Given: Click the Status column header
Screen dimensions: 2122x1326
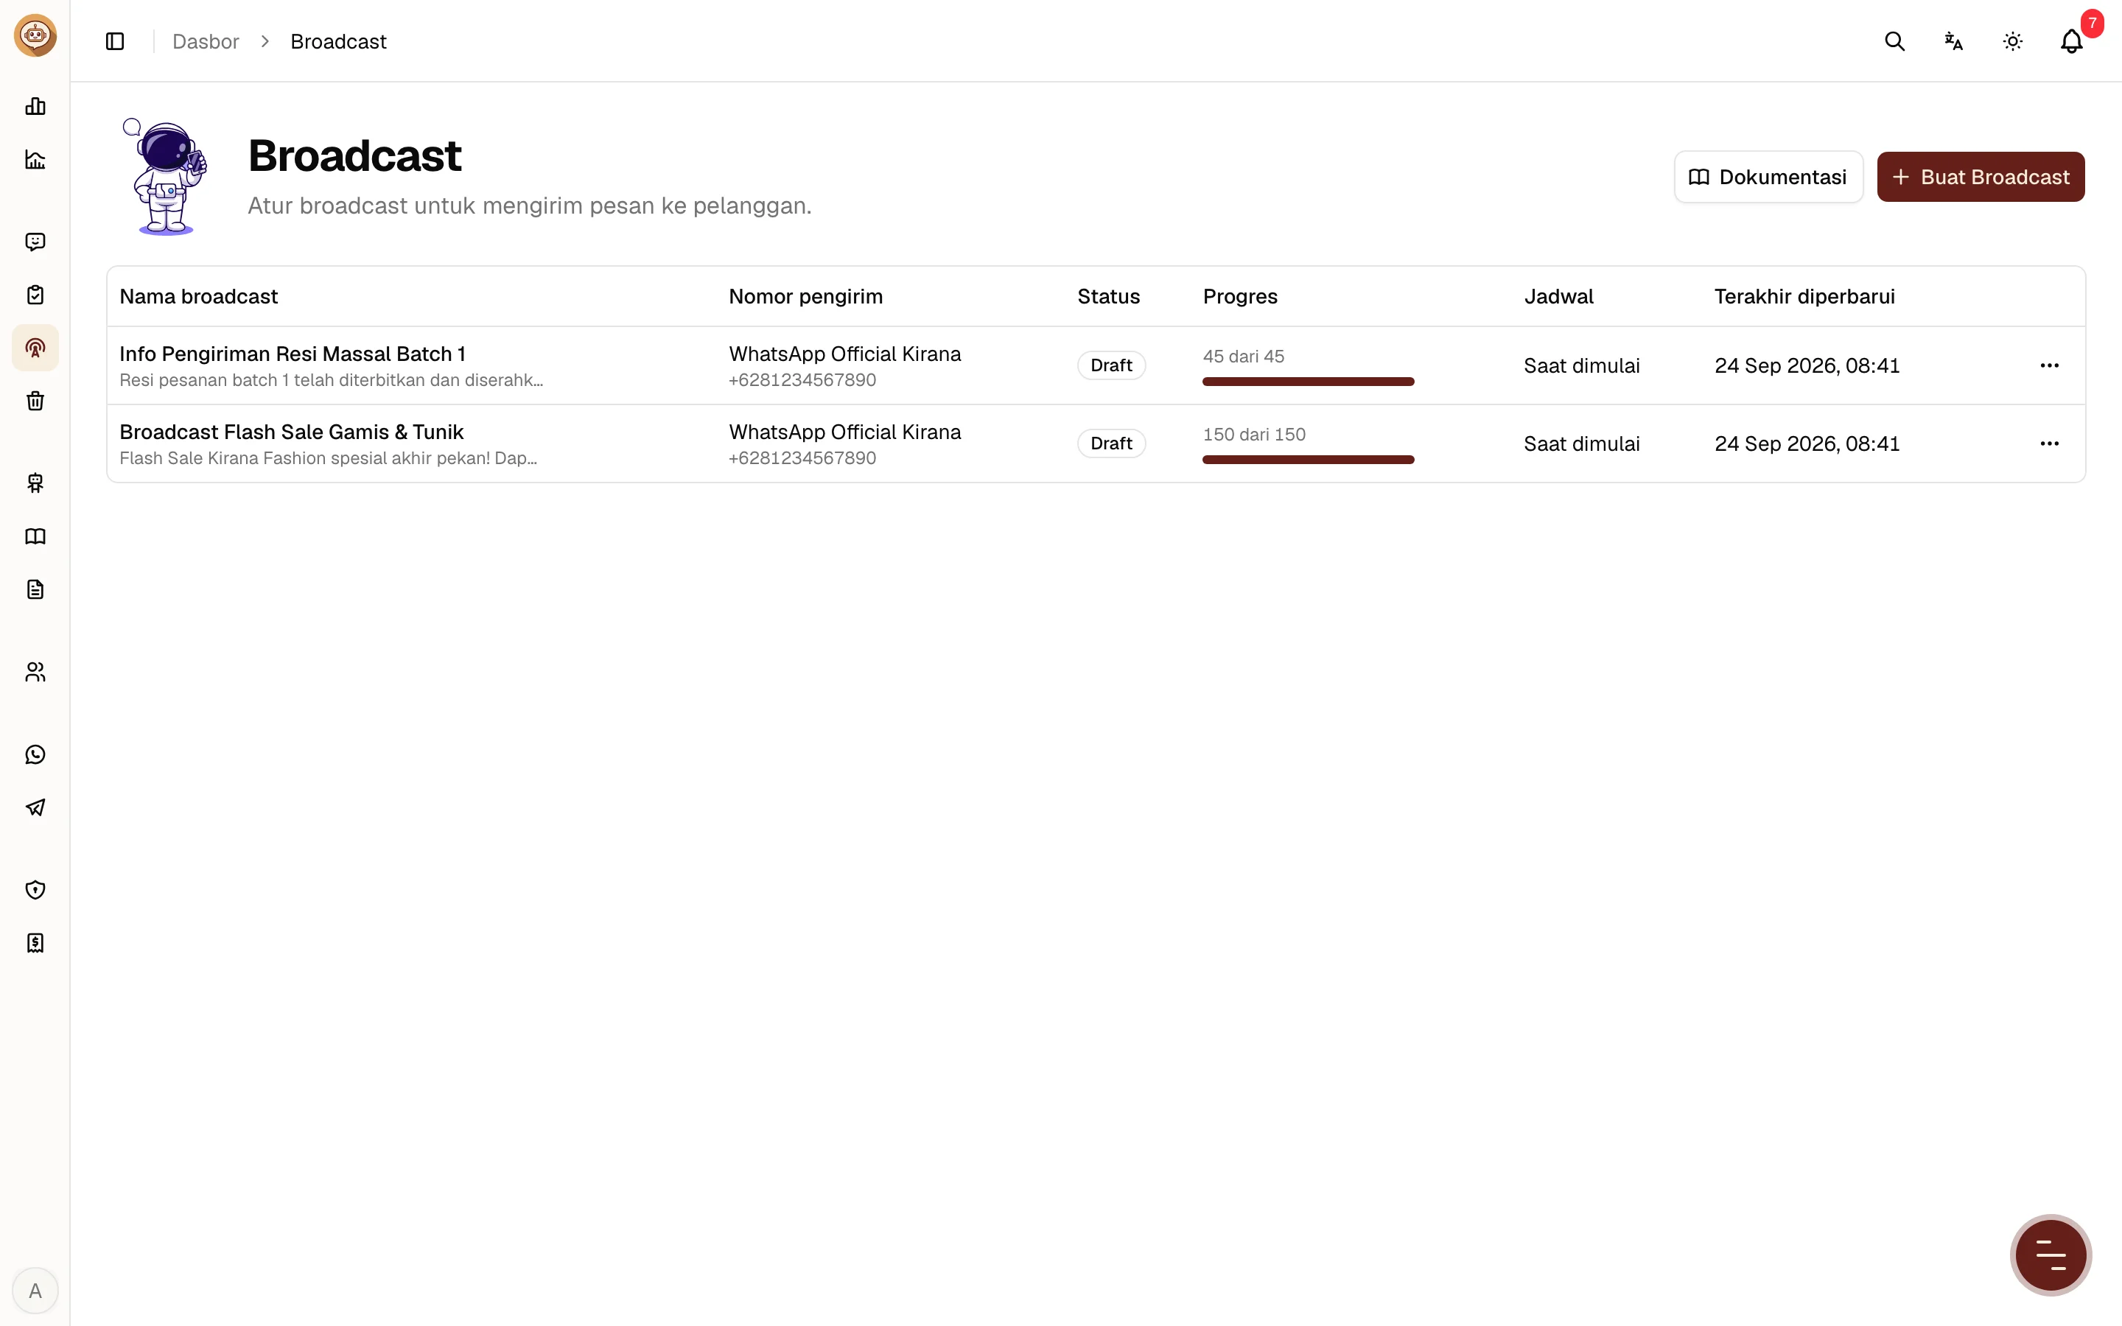Looking at the screenshot, I should pos(1108,296).
